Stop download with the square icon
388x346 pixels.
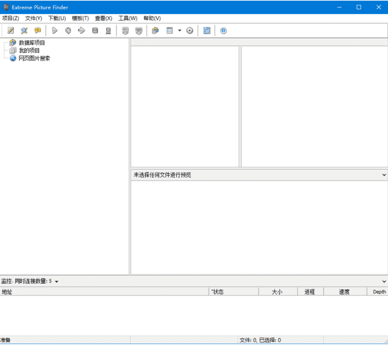coord(95,31)
